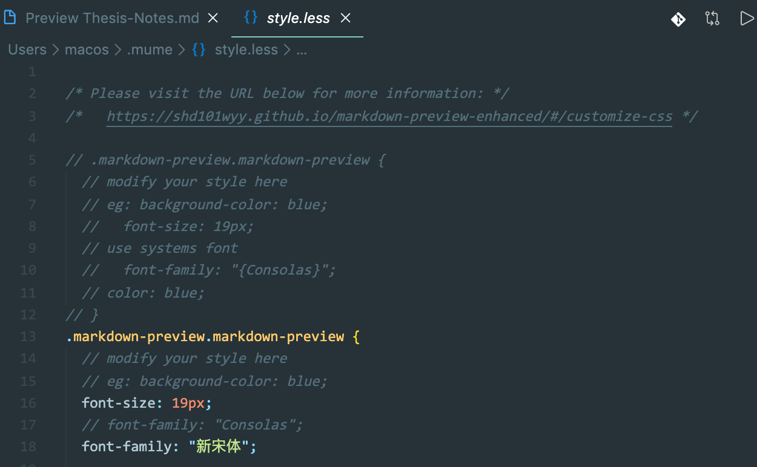757x467 pixels.
Task: Click line number 16 in the gutter
Action: (x=28, y=402)
